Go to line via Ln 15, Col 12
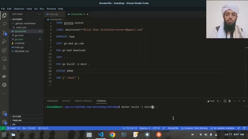Screen dimensions: 248x139 (130, 128)
